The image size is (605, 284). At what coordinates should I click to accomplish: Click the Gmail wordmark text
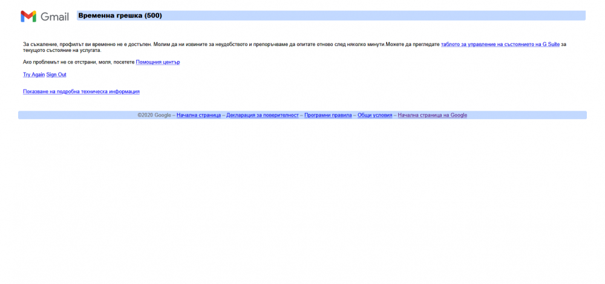pyautogui.click(x=55, y=17)
